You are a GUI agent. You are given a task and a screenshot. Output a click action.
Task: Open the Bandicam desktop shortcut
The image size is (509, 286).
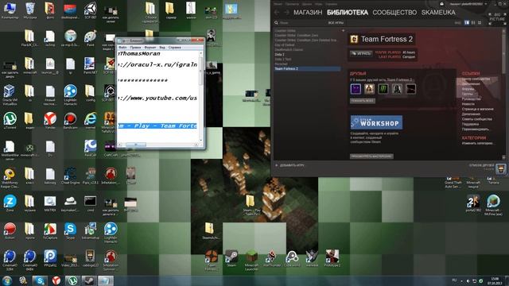70,120
